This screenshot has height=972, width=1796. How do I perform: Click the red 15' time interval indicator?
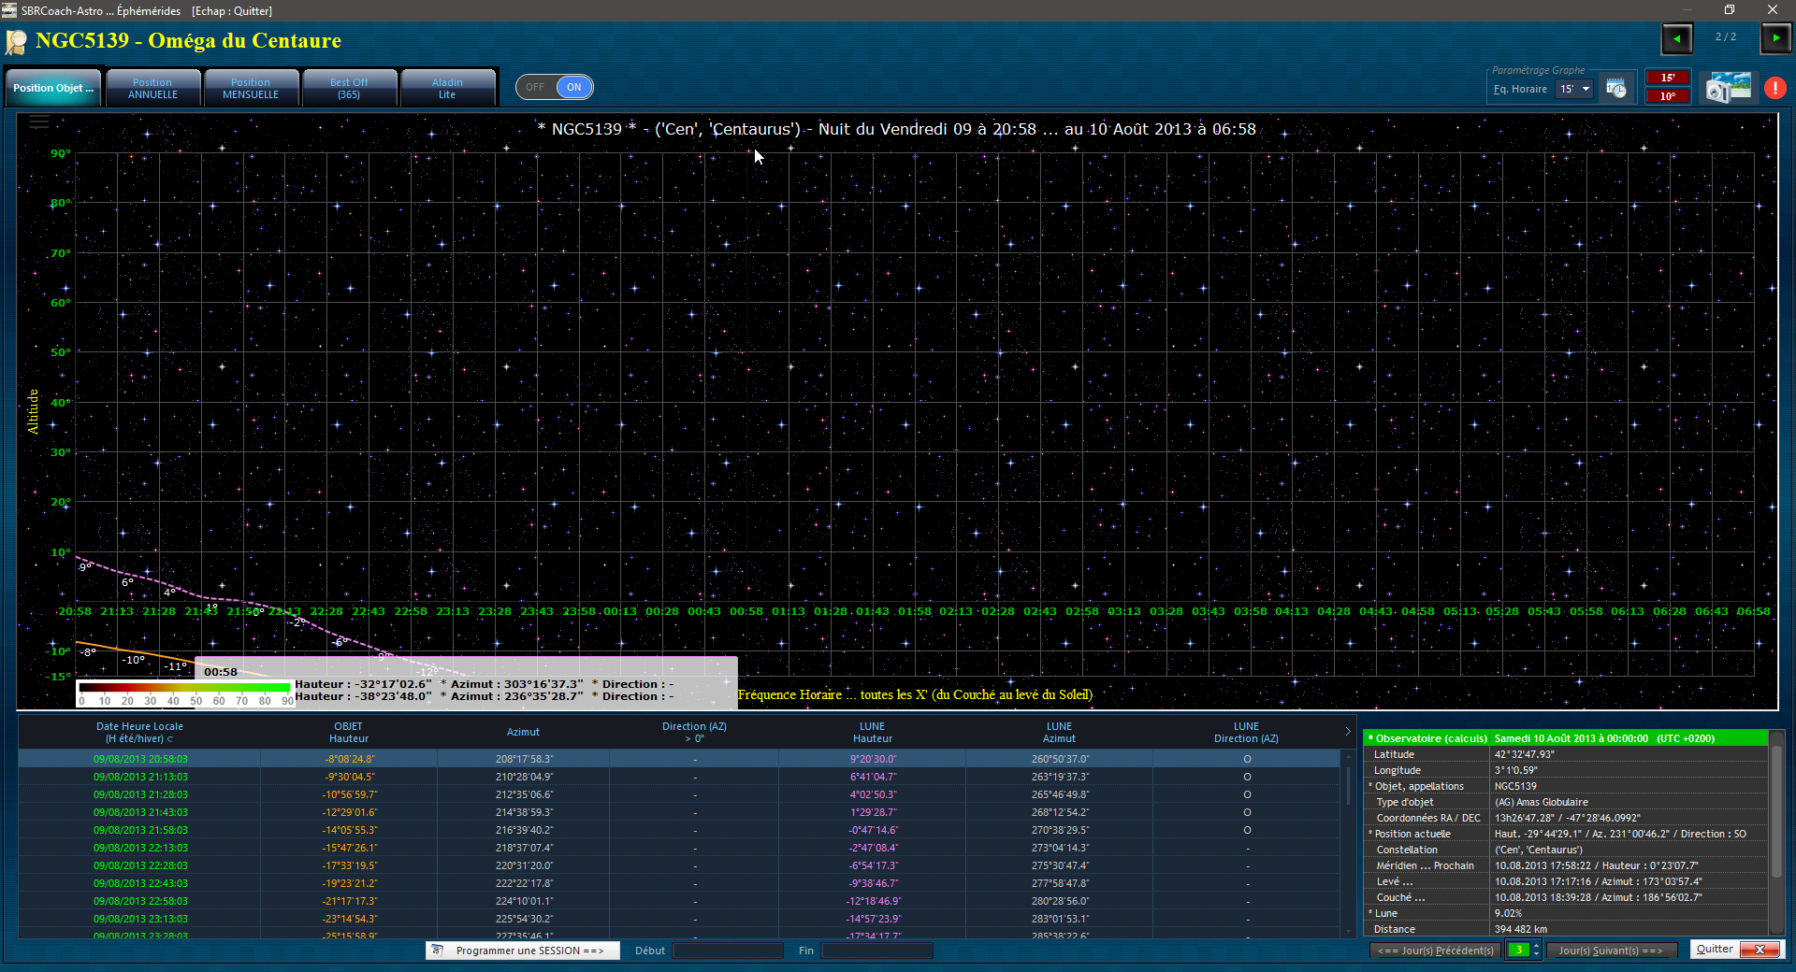click(x=1668, y=78)
